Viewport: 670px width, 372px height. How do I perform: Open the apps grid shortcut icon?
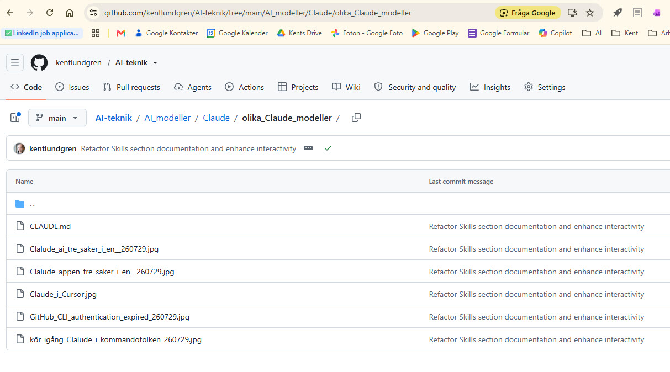click(96, 33)
